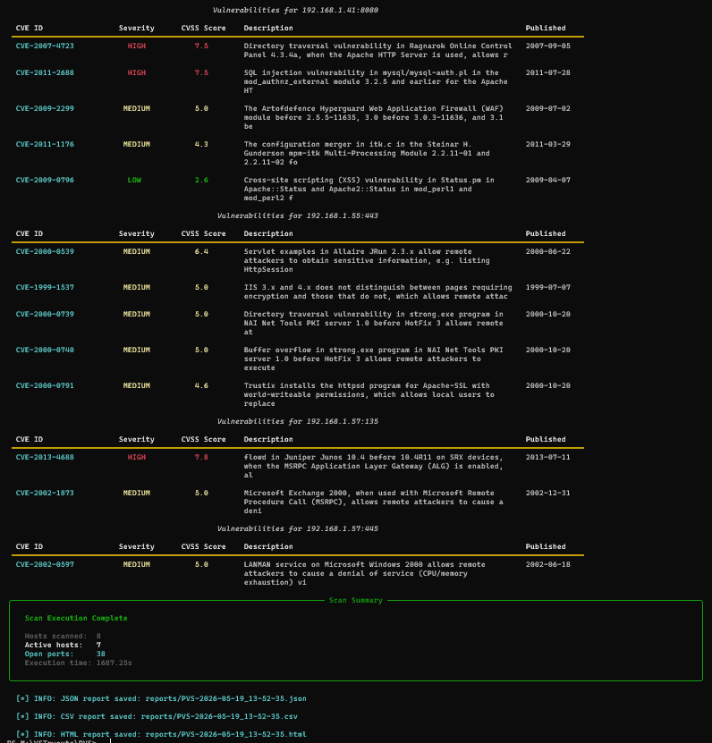Click the CVE-2002-1873 identifier
The width and height of the screenshot is (712, 743).
click(x=45, y=493)
